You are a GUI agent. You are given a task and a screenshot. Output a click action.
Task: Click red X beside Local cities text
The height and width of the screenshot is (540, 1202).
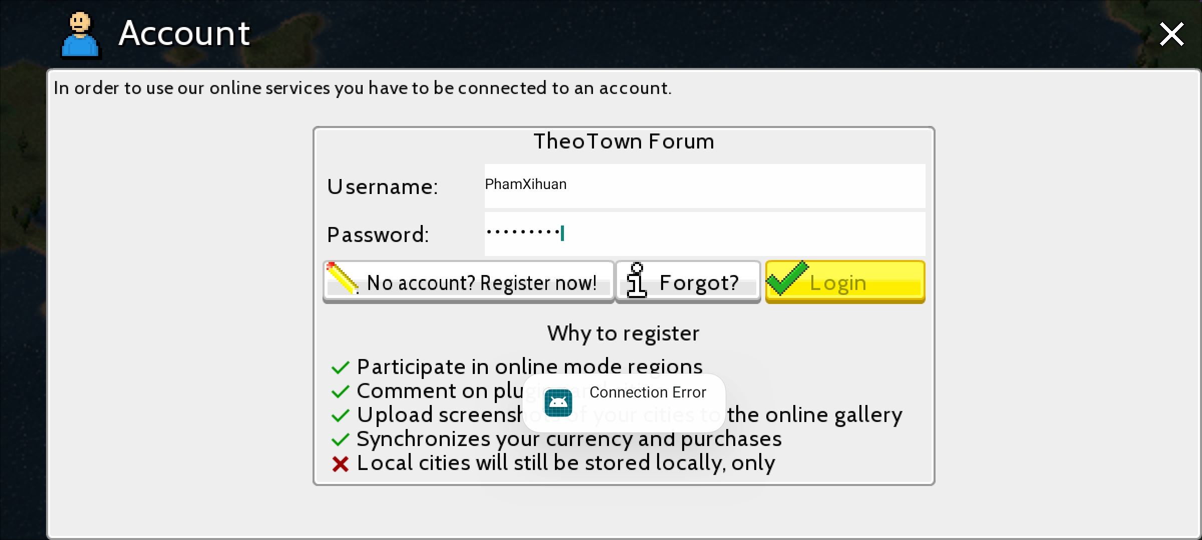(341, 463)
